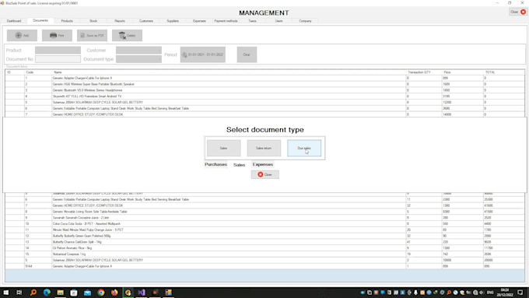Switch to the Products tab
Image resolution: width=529 pixels, height=298 pixels.
pos(67,21)
